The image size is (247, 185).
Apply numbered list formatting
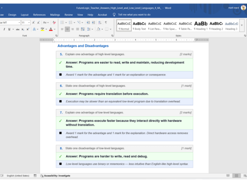pyautogui.click(x=71, y=23)
